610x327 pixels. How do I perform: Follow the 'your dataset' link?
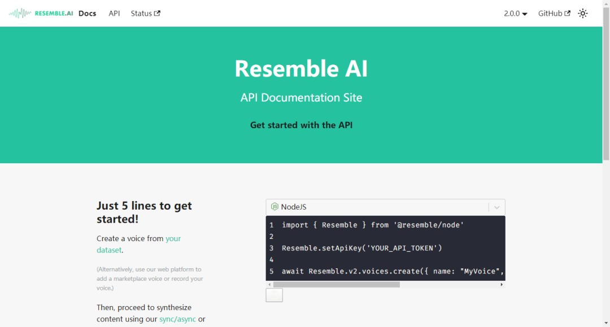[138, 244]
